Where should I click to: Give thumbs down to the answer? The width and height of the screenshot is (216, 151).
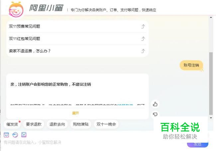[x=155, y=114]
